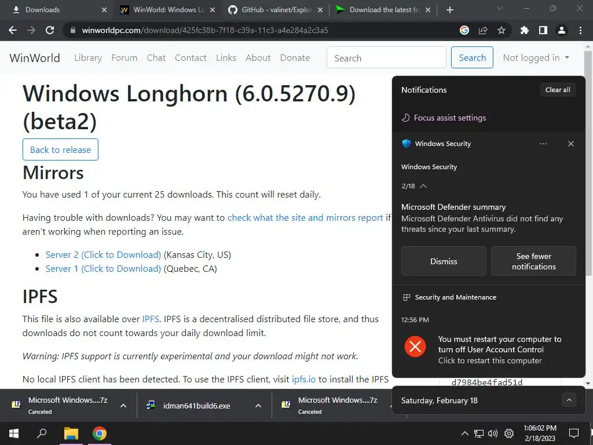
Task: Click the restart computer UAC notification
Action: (x=489, y=349)
